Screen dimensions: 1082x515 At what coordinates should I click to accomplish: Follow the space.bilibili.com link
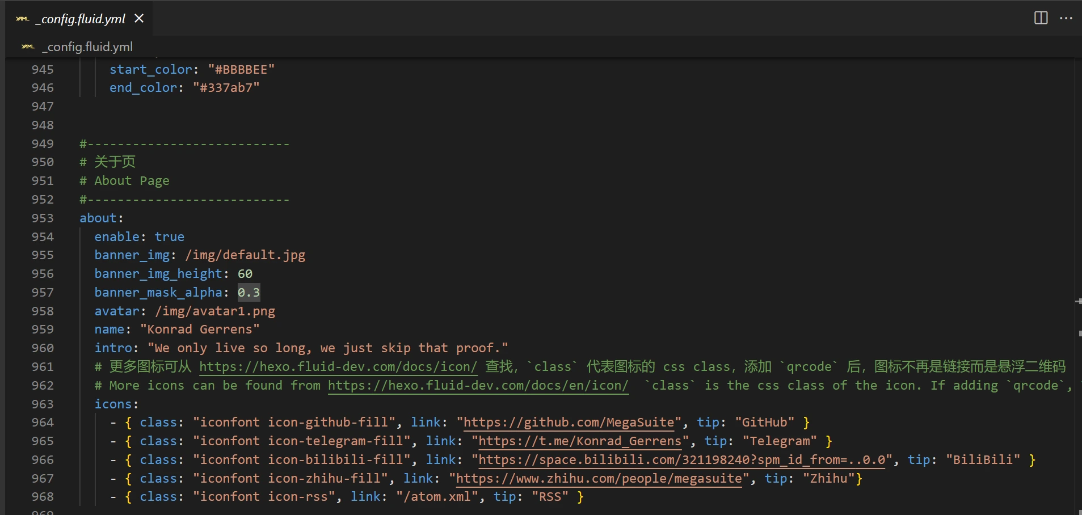[x=681, y=460]
